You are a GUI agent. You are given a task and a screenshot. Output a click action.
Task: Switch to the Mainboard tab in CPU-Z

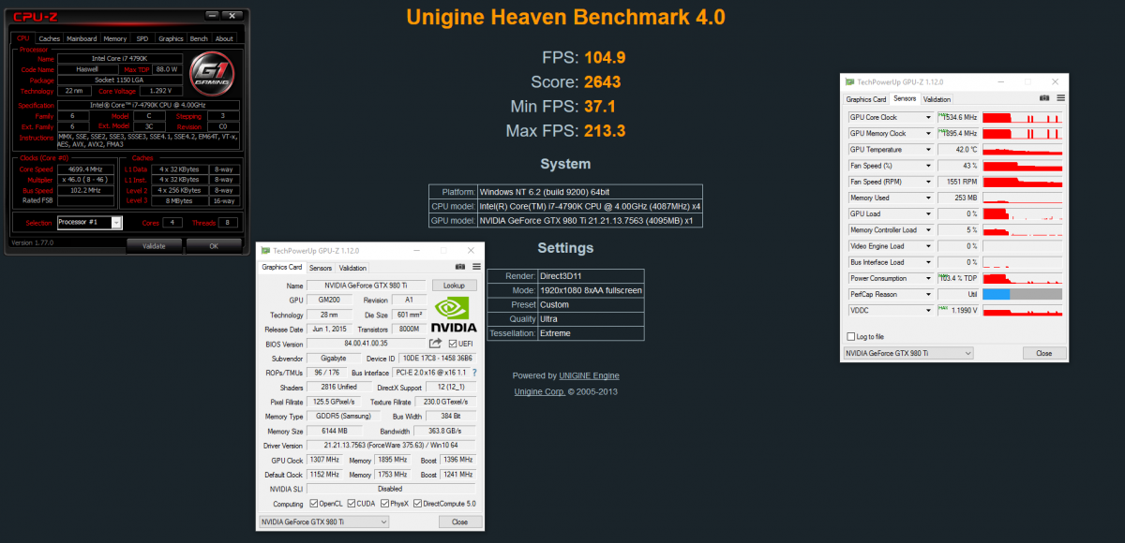coord(82,38)
